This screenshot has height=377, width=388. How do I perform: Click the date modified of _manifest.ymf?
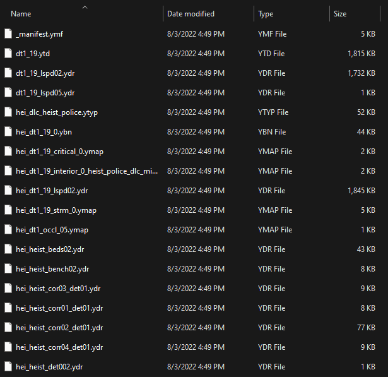coord(196,34)
